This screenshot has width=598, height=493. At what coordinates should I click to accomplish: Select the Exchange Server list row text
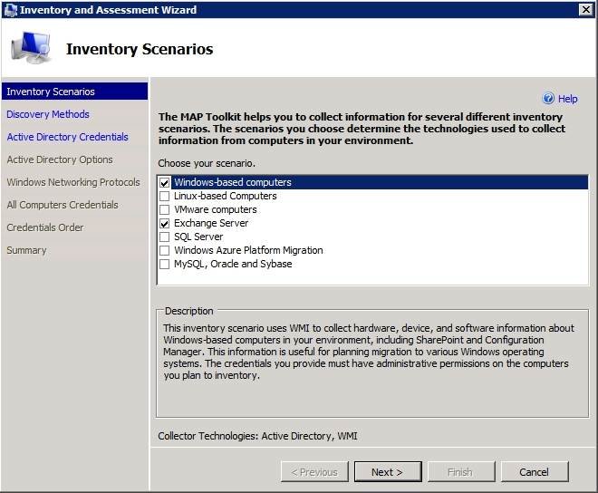point(211,223)
